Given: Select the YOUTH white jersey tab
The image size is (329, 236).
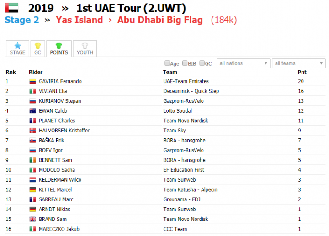Looking at the screenshot, I should 85,49.
